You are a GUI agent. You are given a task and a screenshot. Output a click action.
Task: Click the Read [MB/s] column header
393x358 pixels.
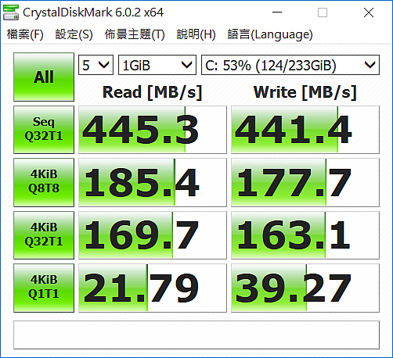(153, 92)
